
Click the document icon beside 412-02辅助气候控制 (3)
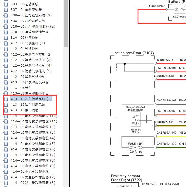(x=6, y=60)
